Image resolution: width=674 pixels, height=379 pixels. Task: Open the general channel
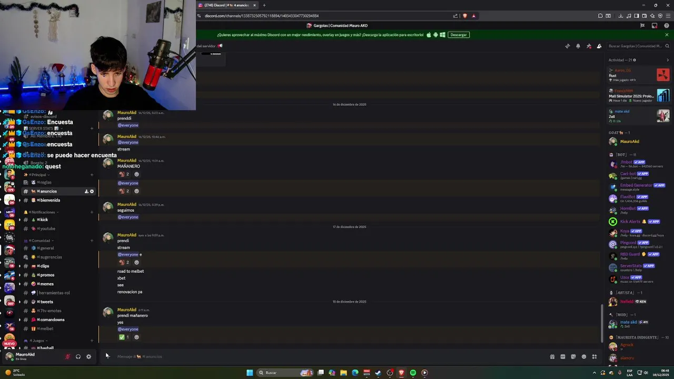point(58,248)
